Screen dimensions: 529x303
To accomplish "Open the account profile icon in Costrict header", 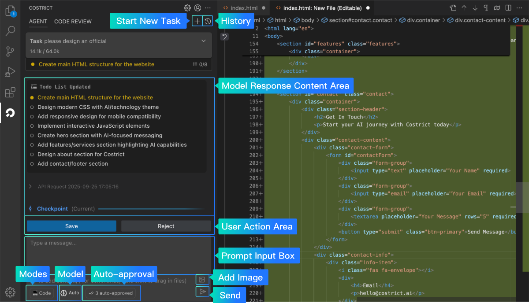I will click(197, 8).
